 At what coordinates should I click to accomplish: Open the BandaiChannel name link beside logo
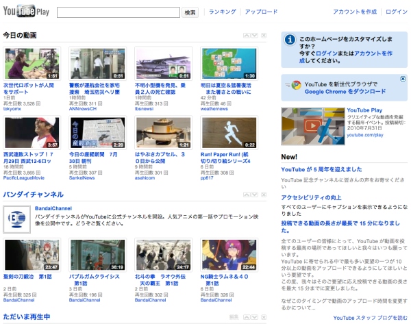click(53, 208)
